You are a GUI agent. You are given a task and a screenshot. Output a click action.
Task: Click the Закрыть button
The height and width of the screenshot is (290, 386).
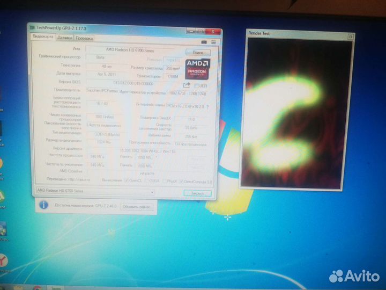click(197, 193)
